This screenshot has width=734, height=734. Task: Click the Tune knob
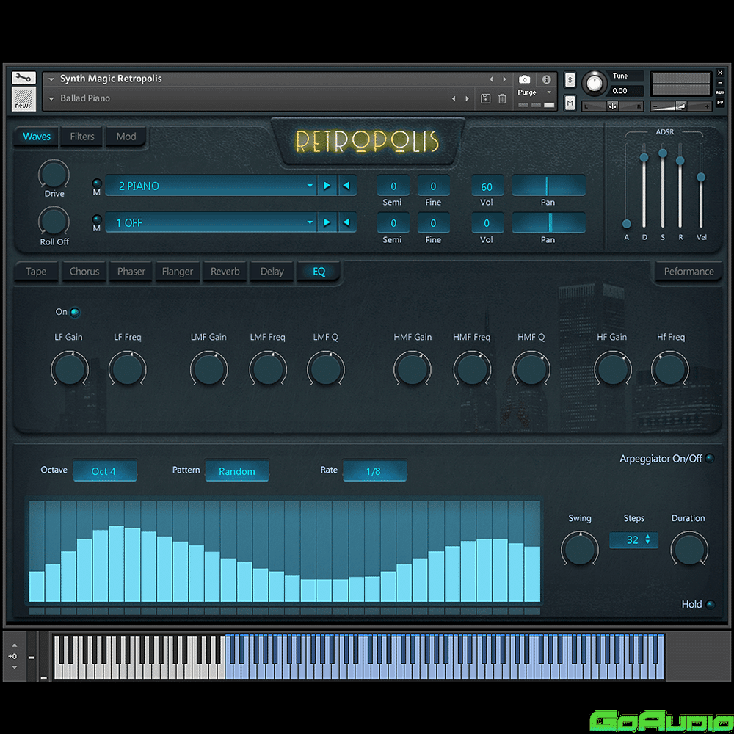pyautogui.click(x=594, y=84)
